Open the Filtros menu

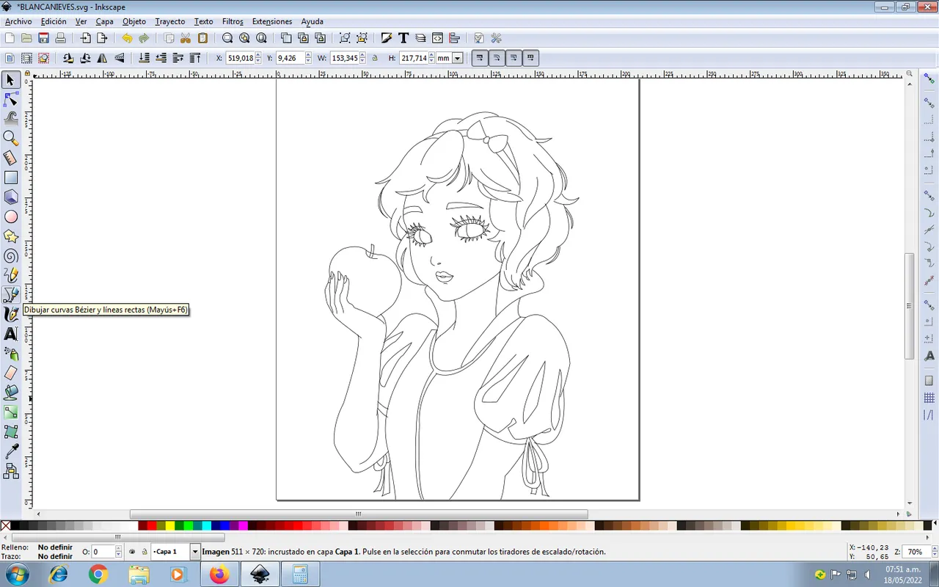pos(233,21)
